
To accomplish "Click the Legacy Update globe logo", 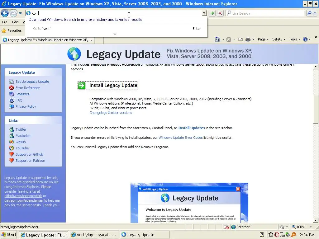I will (x=74, y=54).
